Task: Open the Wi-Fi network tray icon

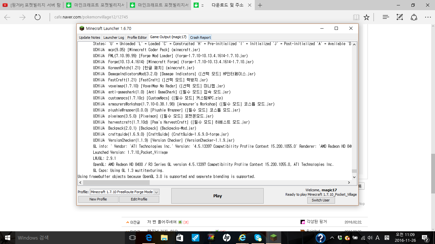Action: 362,238
